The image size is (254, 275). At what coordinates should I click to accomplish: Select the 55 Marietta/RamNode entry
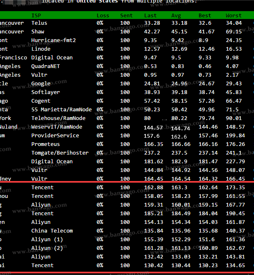point(62,110)
